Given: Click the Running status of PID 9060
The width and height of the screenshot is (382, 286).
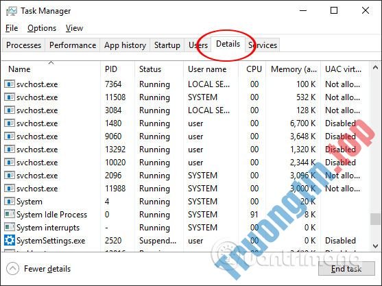Looking at the screenshot, I should [x=154, y=136].
